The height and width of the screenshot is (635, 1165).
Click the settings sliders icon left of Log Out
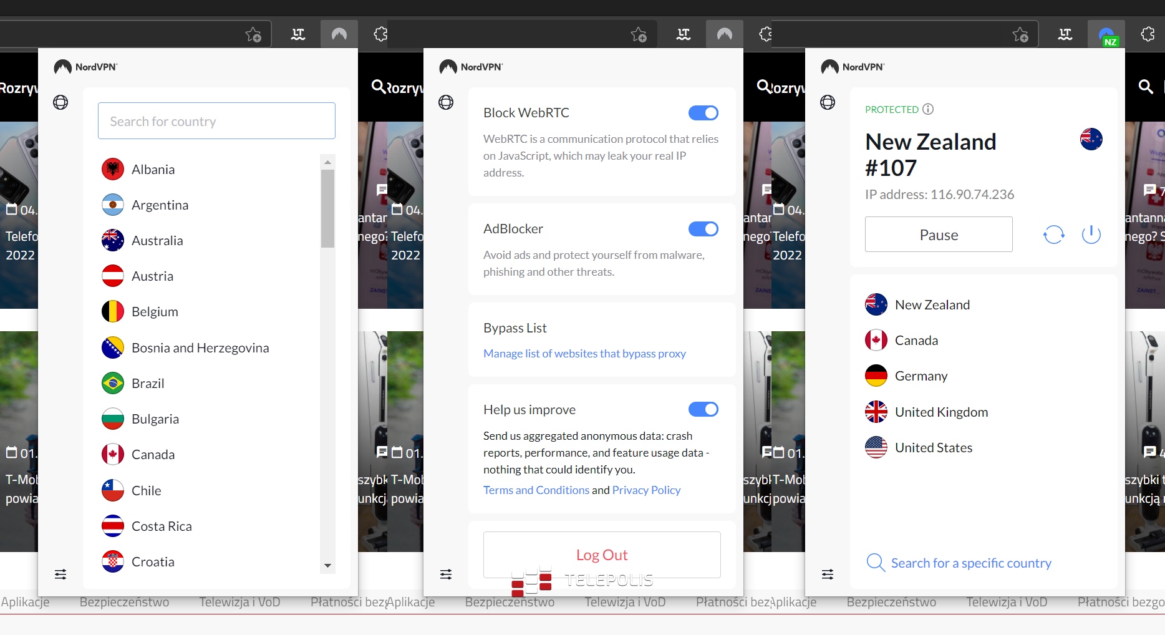446,574
